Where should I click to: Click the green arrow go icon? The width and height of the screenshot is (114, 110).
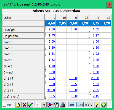tap(104, 105)
